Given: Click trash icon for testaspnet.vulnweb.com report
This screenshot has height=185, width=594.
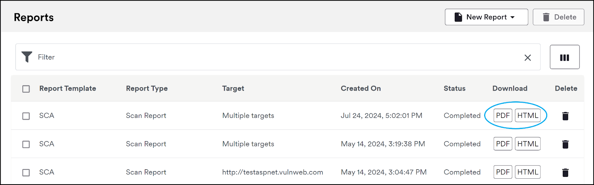Looking at the screenshot, I should click(565, 172).
